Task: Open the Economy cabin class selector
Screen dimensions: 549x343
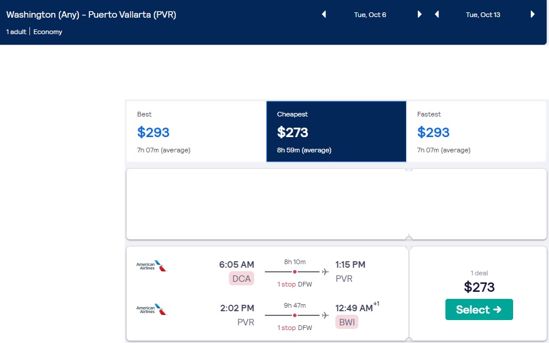Action: pyautogui.click(x=48, y=32)
